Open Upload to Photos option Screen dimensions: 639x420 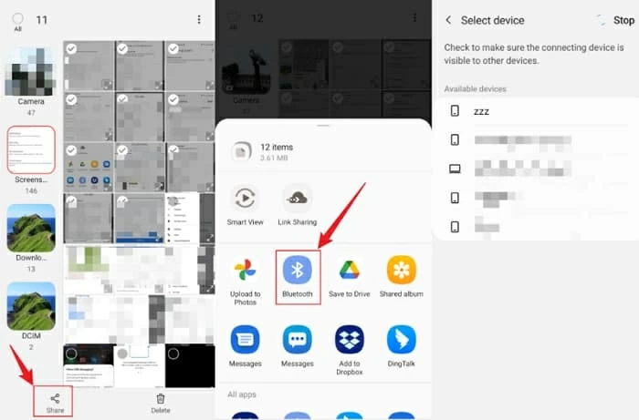(245, 271)
